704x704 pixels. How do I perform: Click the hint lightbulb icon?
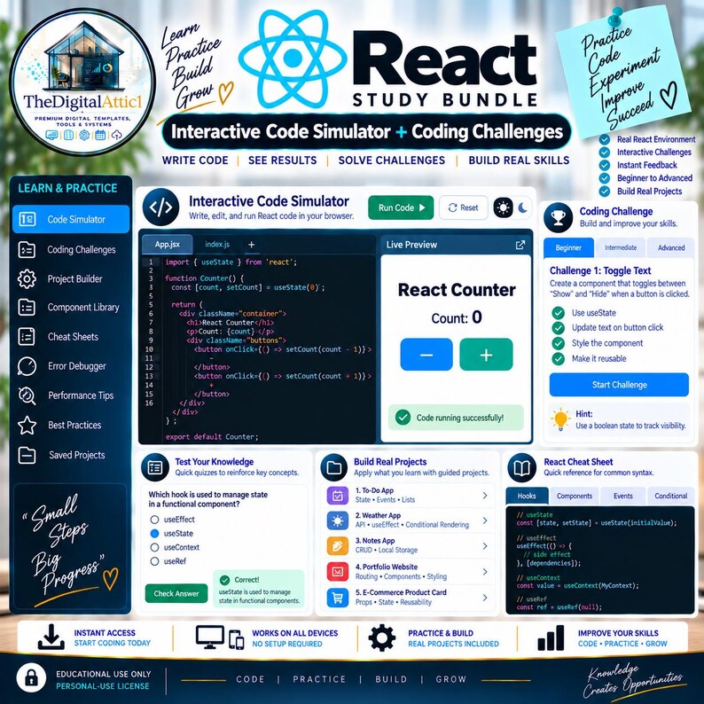pos(560,419)
